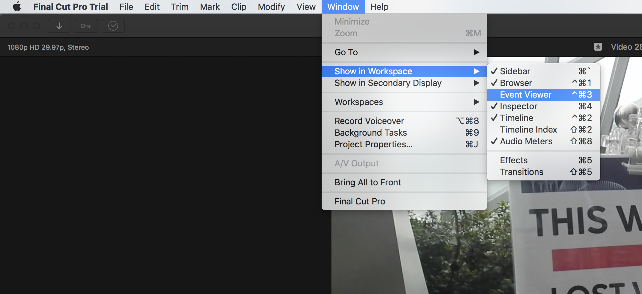Screen dimensions: 642x294
Task: Select Final Cut Pro window entry
Action: [404, 201]
